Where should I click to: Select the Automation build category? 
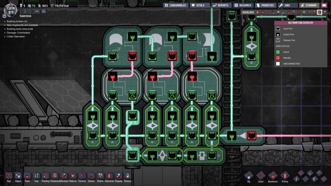click(x=109, y=176)
